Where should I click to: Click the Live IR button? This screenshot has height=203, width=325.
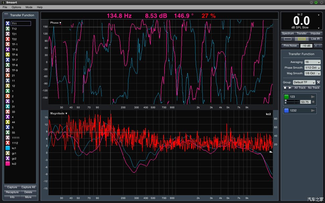pos(315,39)
